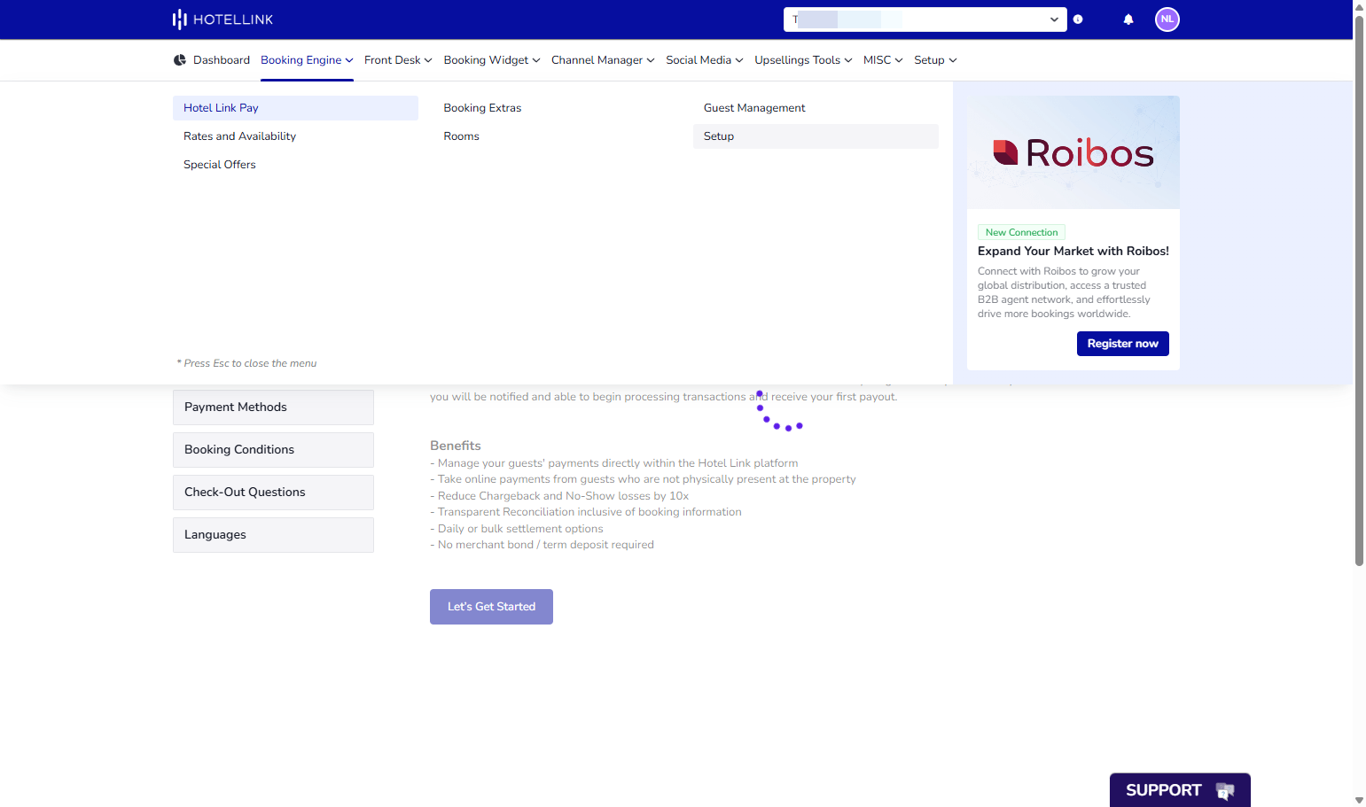This screenshot has width=1366, height=807.
Task: Expand the Channel Manager menu
Action: [x=603, y=60]
